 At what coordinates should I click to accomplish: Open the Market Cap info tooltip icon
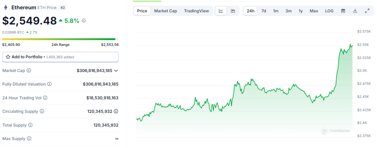(x=29, y=71)
